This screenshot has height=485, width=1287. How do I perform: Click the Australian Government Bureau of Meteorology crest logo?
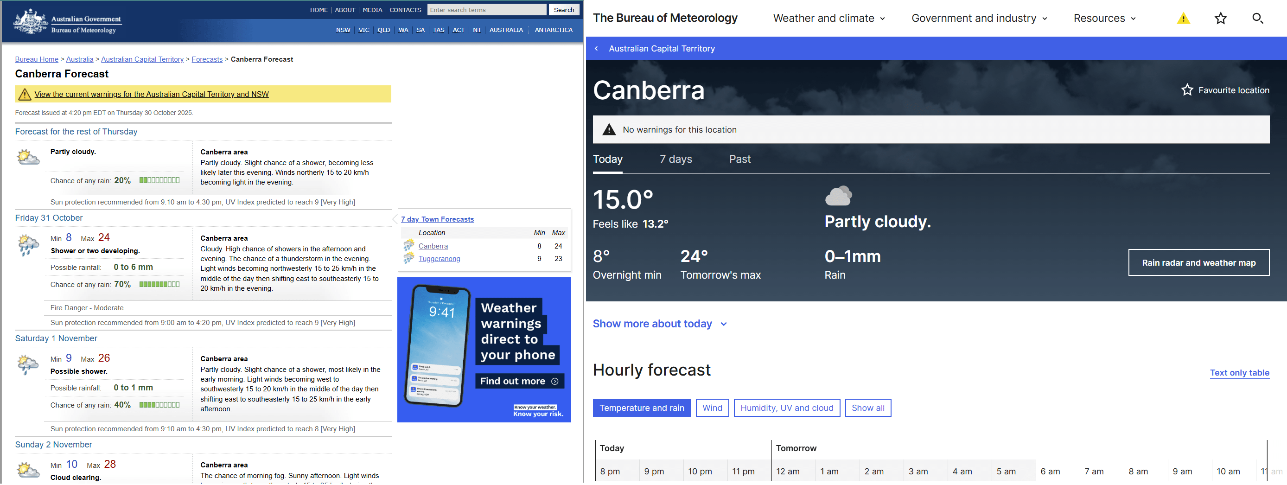click(x=67, y=21)
